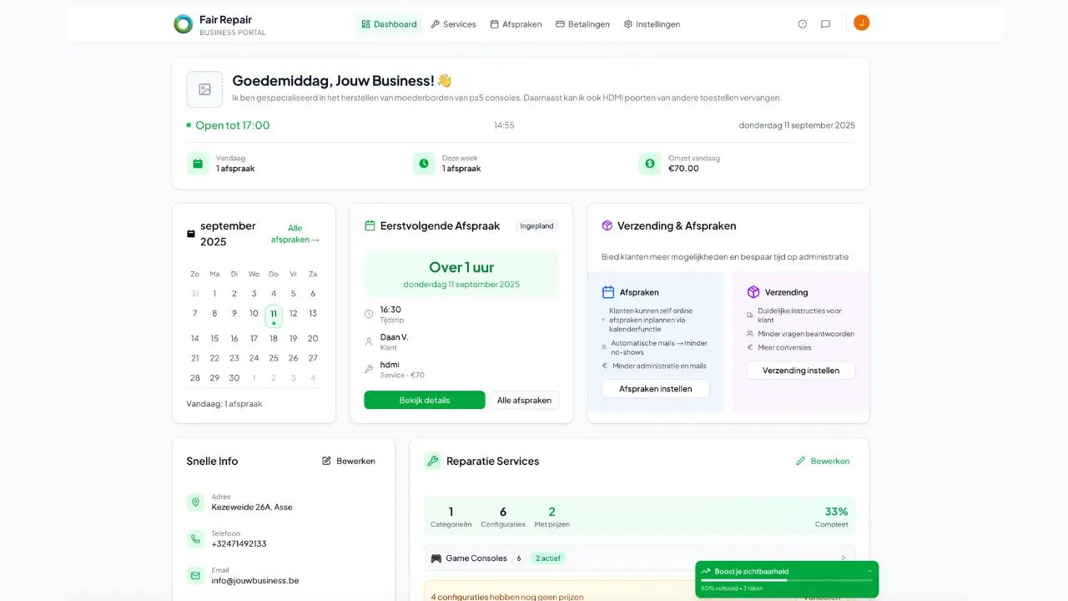Open the help info icon in the header
The image size is (1068, 601).
[x=802, y=23]
